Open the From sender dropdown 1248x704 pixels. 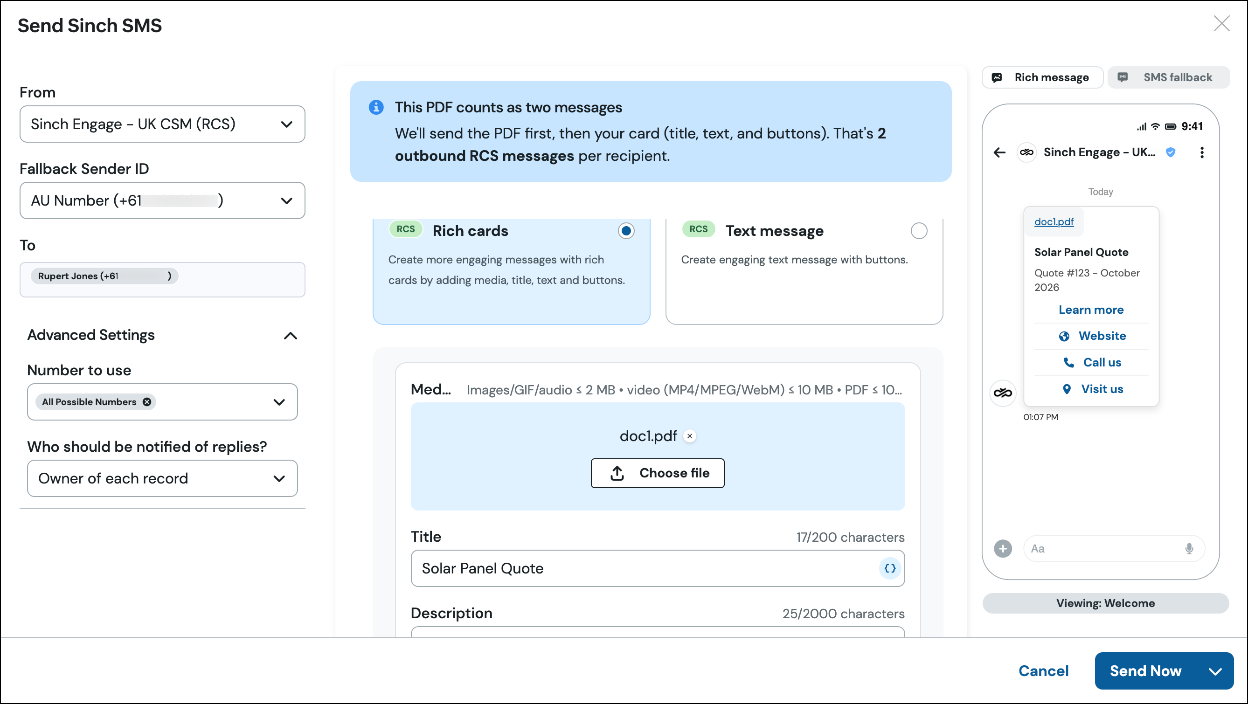click(162, 124)
